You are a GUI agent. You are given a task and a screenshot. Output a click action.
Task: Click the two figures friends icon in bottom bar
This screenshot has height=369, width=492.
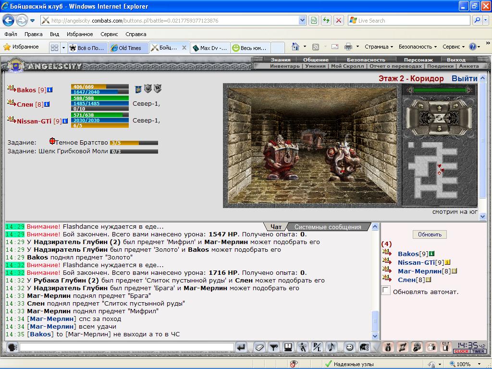pos(432,347)
